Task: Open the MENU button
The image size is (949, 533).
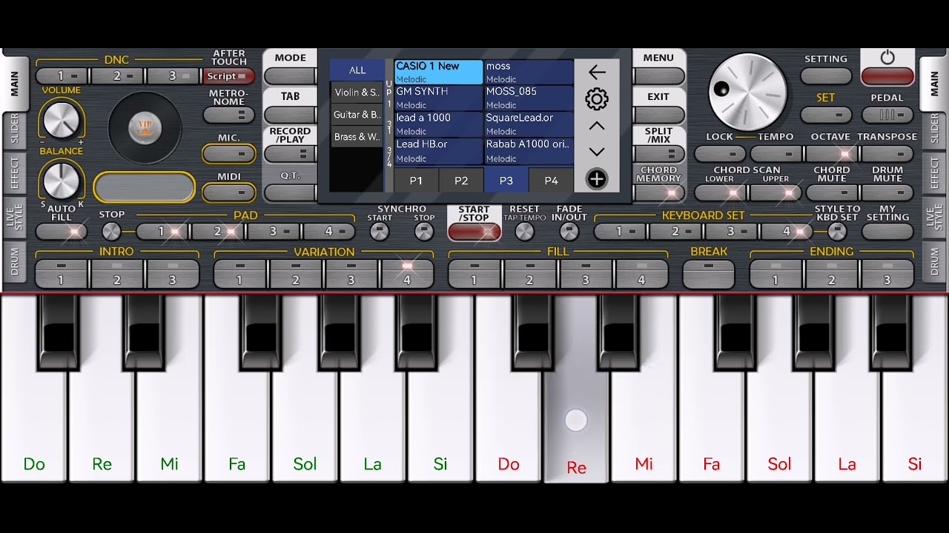Action: (x=658, y=76)
